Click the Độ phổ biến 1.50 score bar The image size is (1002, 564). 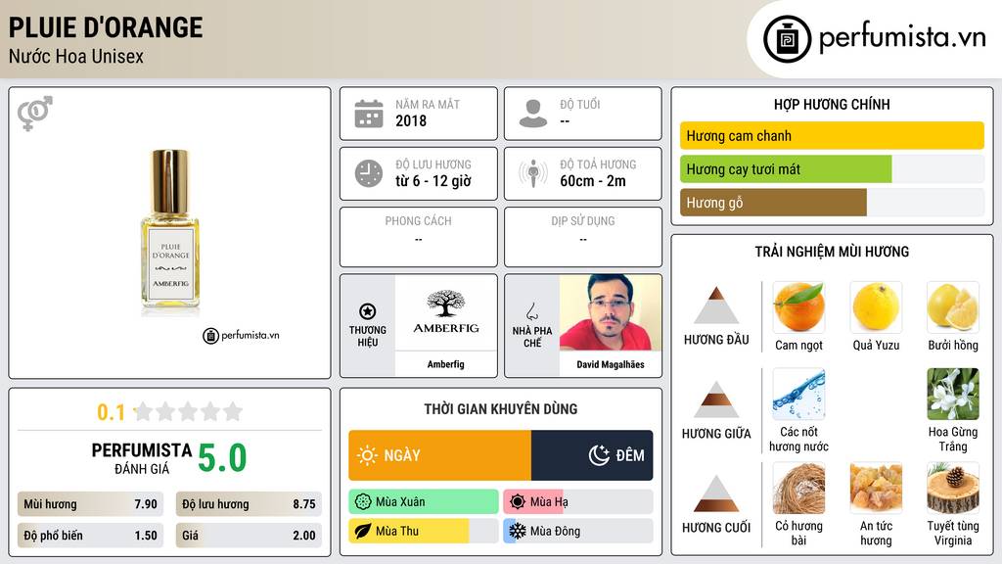click(x=90, y=536)
